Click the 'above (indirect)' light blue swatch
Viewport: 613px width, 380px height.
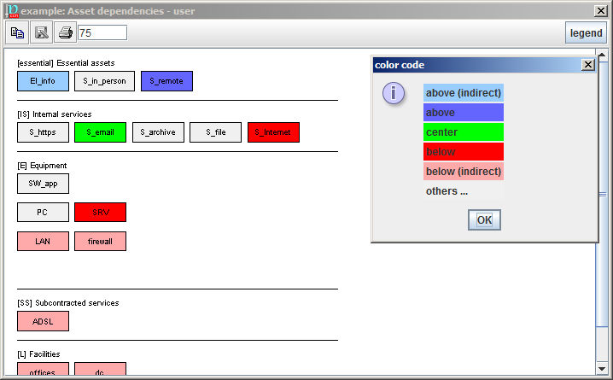[464, 93]
